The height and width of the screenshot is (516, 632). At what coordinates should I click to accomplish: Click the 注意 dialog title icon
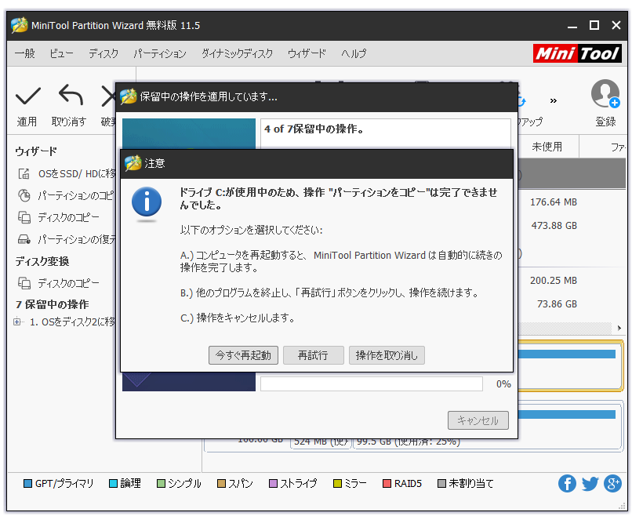[x=133, y=163]
